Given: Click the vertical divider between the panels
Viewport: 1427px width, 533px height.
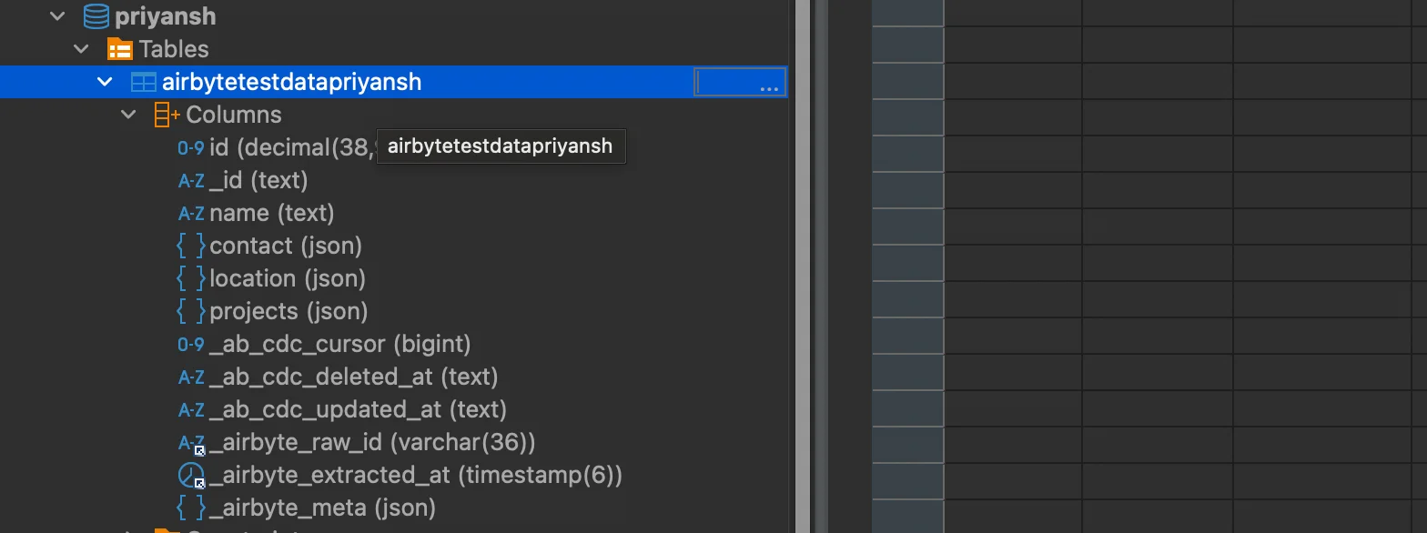Looking at the screenshot, I should [803, 266].
